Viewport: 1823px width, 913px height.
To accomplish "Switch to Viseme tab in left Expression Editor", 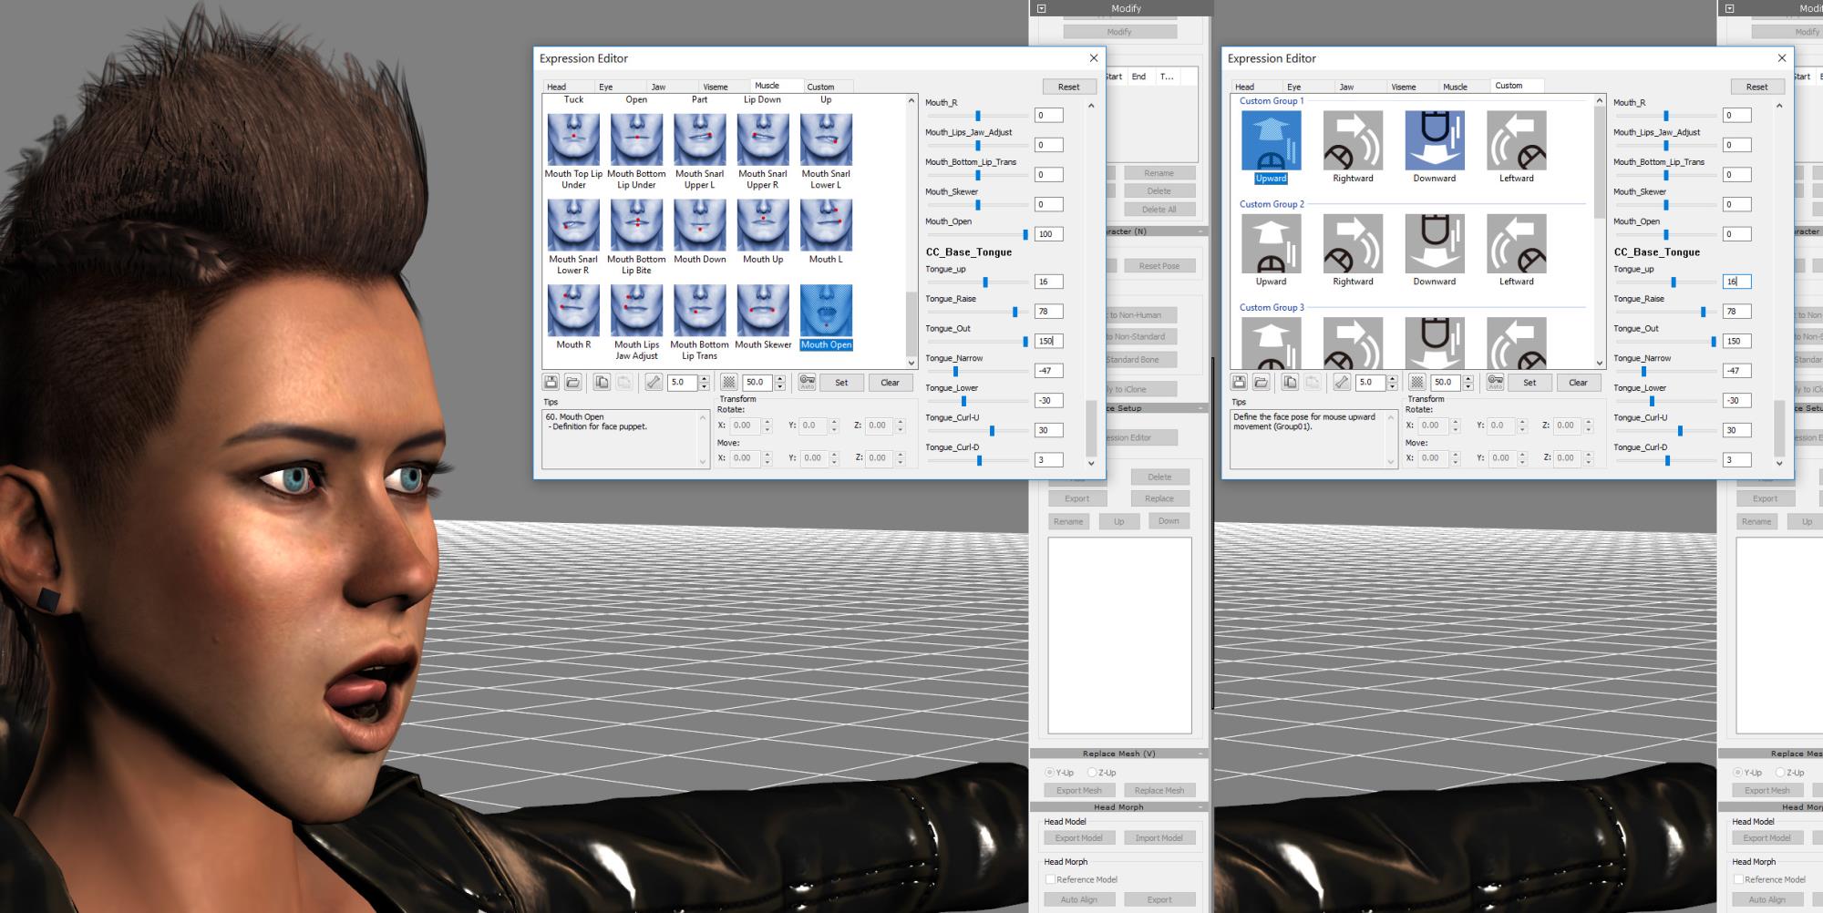I will coord(716,87).
